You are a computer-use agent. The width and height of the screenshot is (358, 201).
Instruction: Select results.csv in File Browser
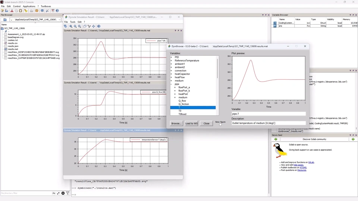pos(13,43)
